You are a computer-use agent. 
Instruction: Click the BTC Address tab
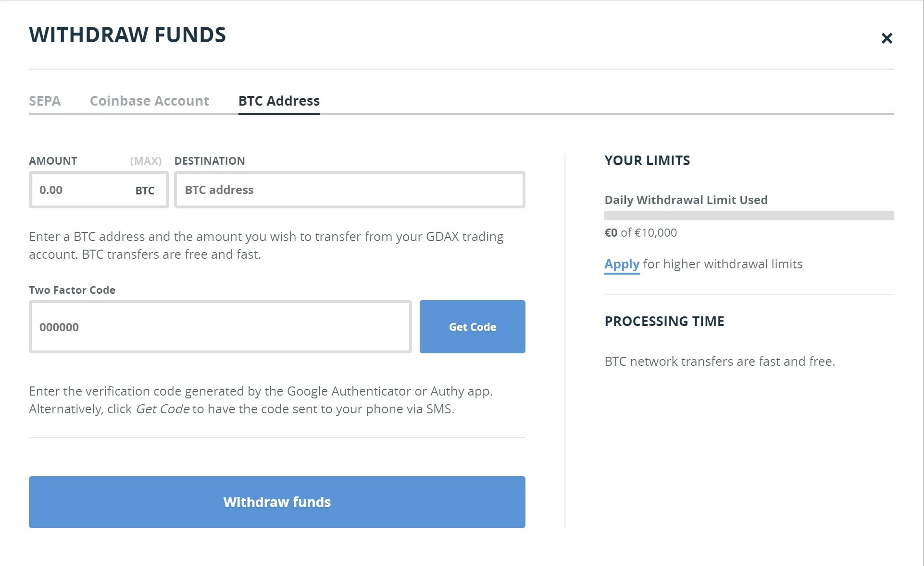tap(278, 100)
